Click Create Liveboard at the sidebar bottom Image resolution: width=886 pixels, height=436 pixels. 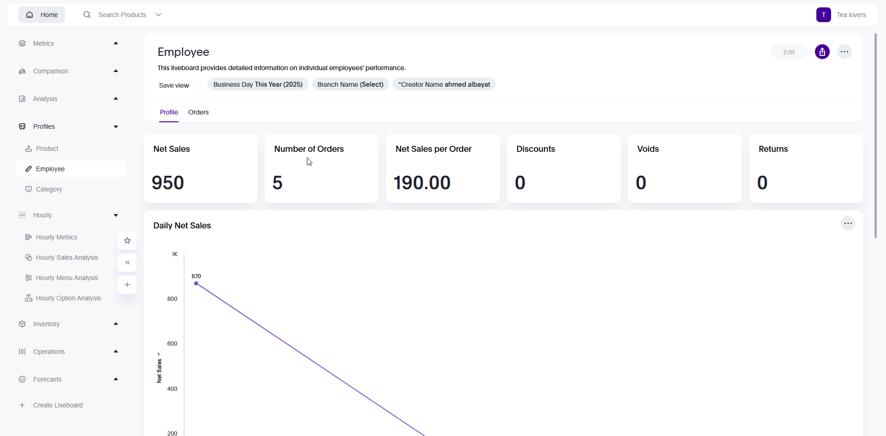click(57, 405)
